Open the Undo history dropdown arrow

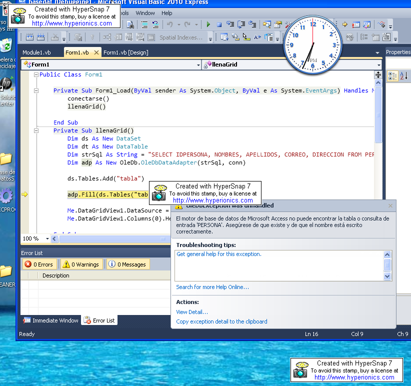click(x=179, y=24)
